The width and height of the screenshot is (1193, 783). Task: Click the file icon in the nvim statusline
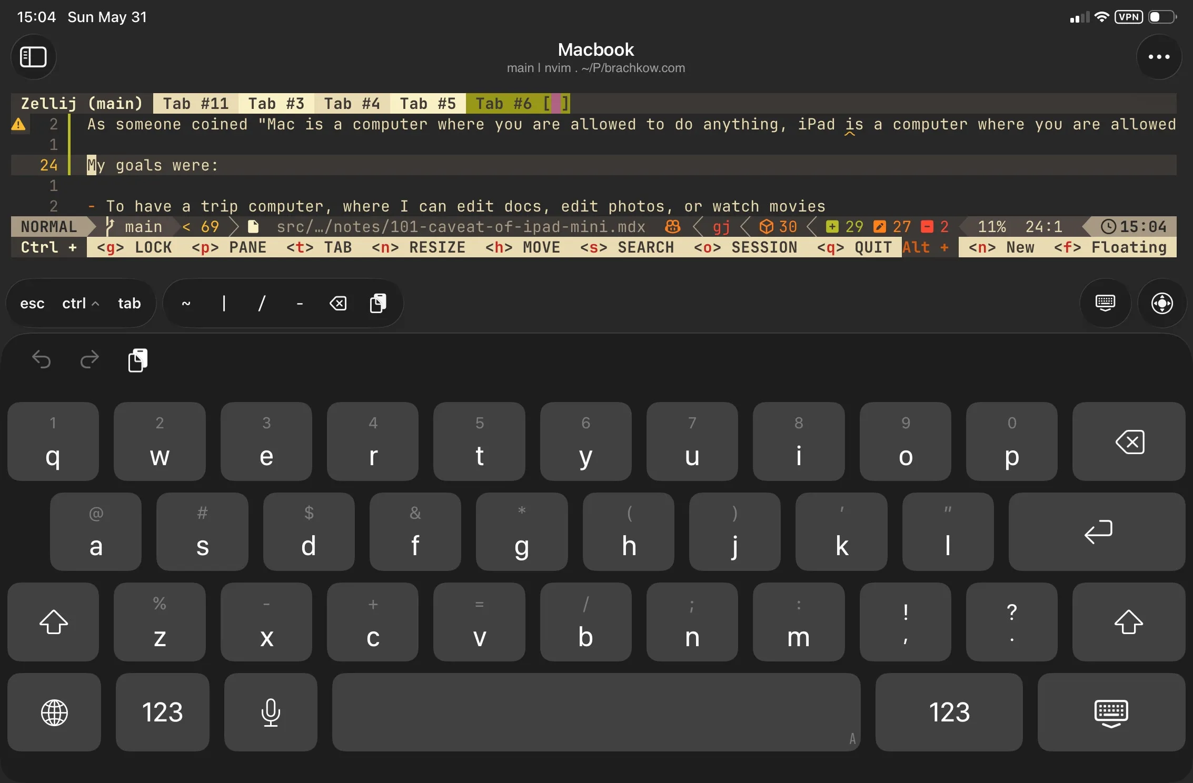(253, 227)
